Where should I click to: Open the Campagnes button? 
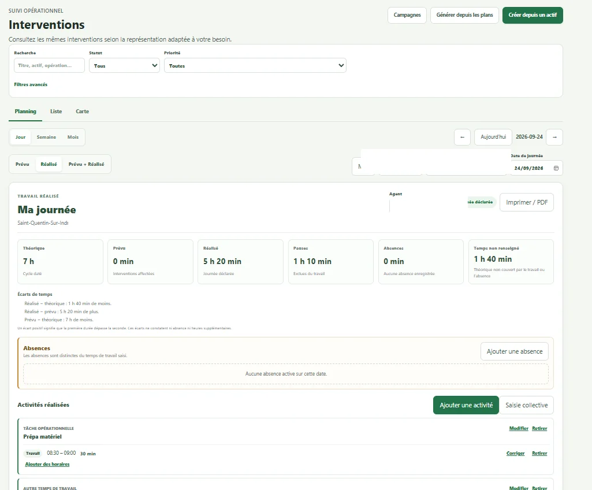coord(407,15)
